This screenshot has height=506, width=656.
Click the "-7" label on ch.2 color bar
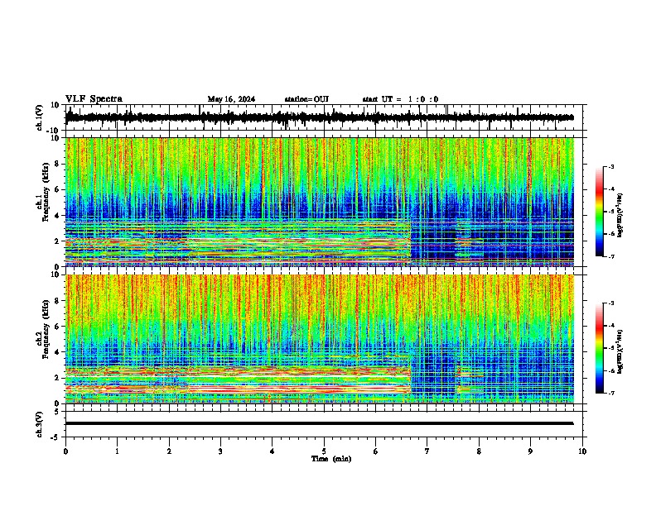(610, 394)
